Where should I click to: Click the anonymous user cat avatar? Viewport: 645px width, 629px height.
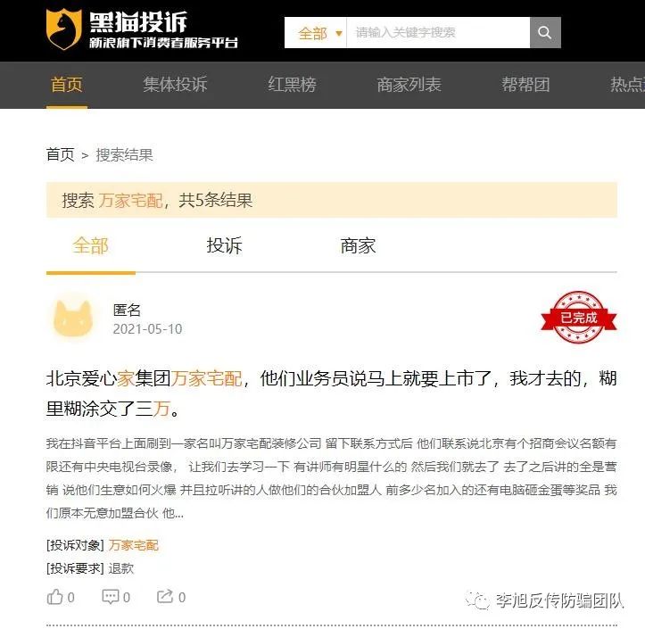click(x=73, y=318)
